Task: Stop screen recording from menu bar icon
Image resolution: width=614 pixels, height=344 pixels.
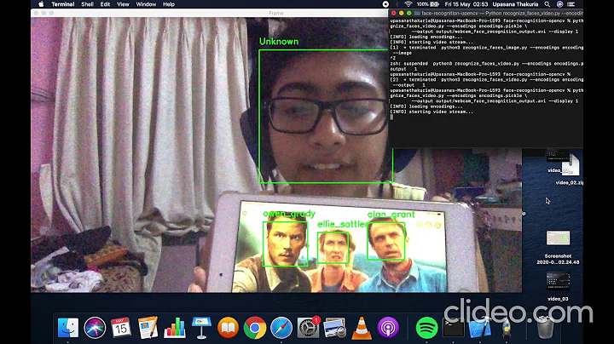Action: (x=385, y=4)
